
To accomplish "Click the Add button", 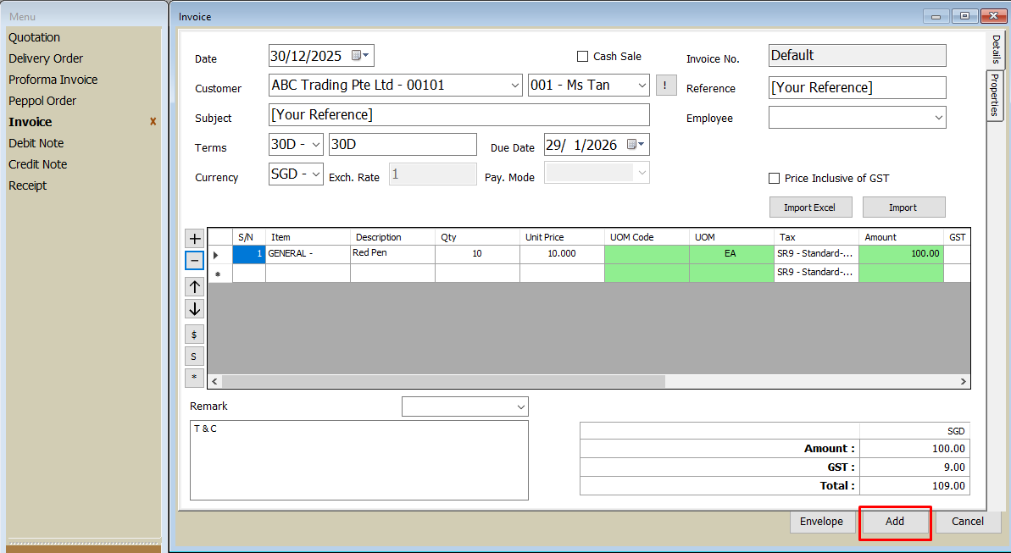I will [895, 522].
